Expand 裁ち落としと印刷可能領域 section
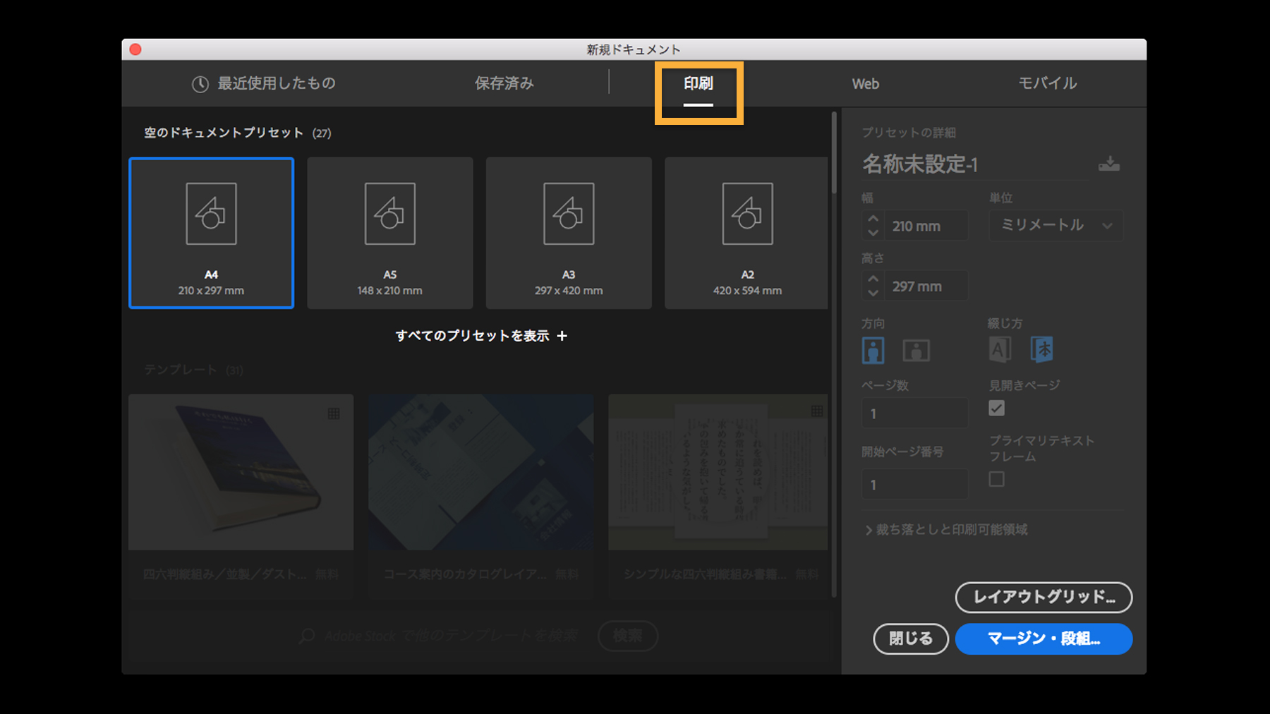The width and height of the screenshot is (1270, 714). click(946, 530)
